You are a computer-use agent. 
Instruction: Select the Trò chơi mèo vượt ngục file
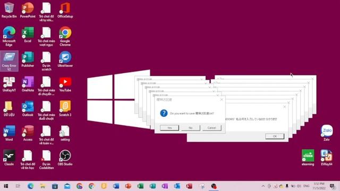coord(46,37)
